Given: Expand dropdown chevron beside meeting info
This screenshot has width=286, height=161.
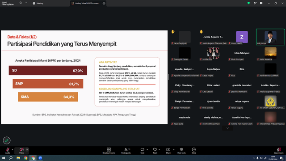Looking at the screenshot, I should (26, 3).
